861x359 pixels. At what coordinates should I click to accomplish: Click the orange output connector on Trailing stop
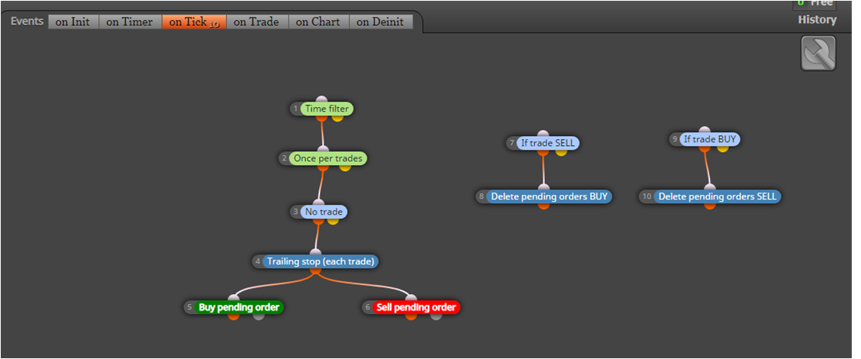[x=315, y=270]
